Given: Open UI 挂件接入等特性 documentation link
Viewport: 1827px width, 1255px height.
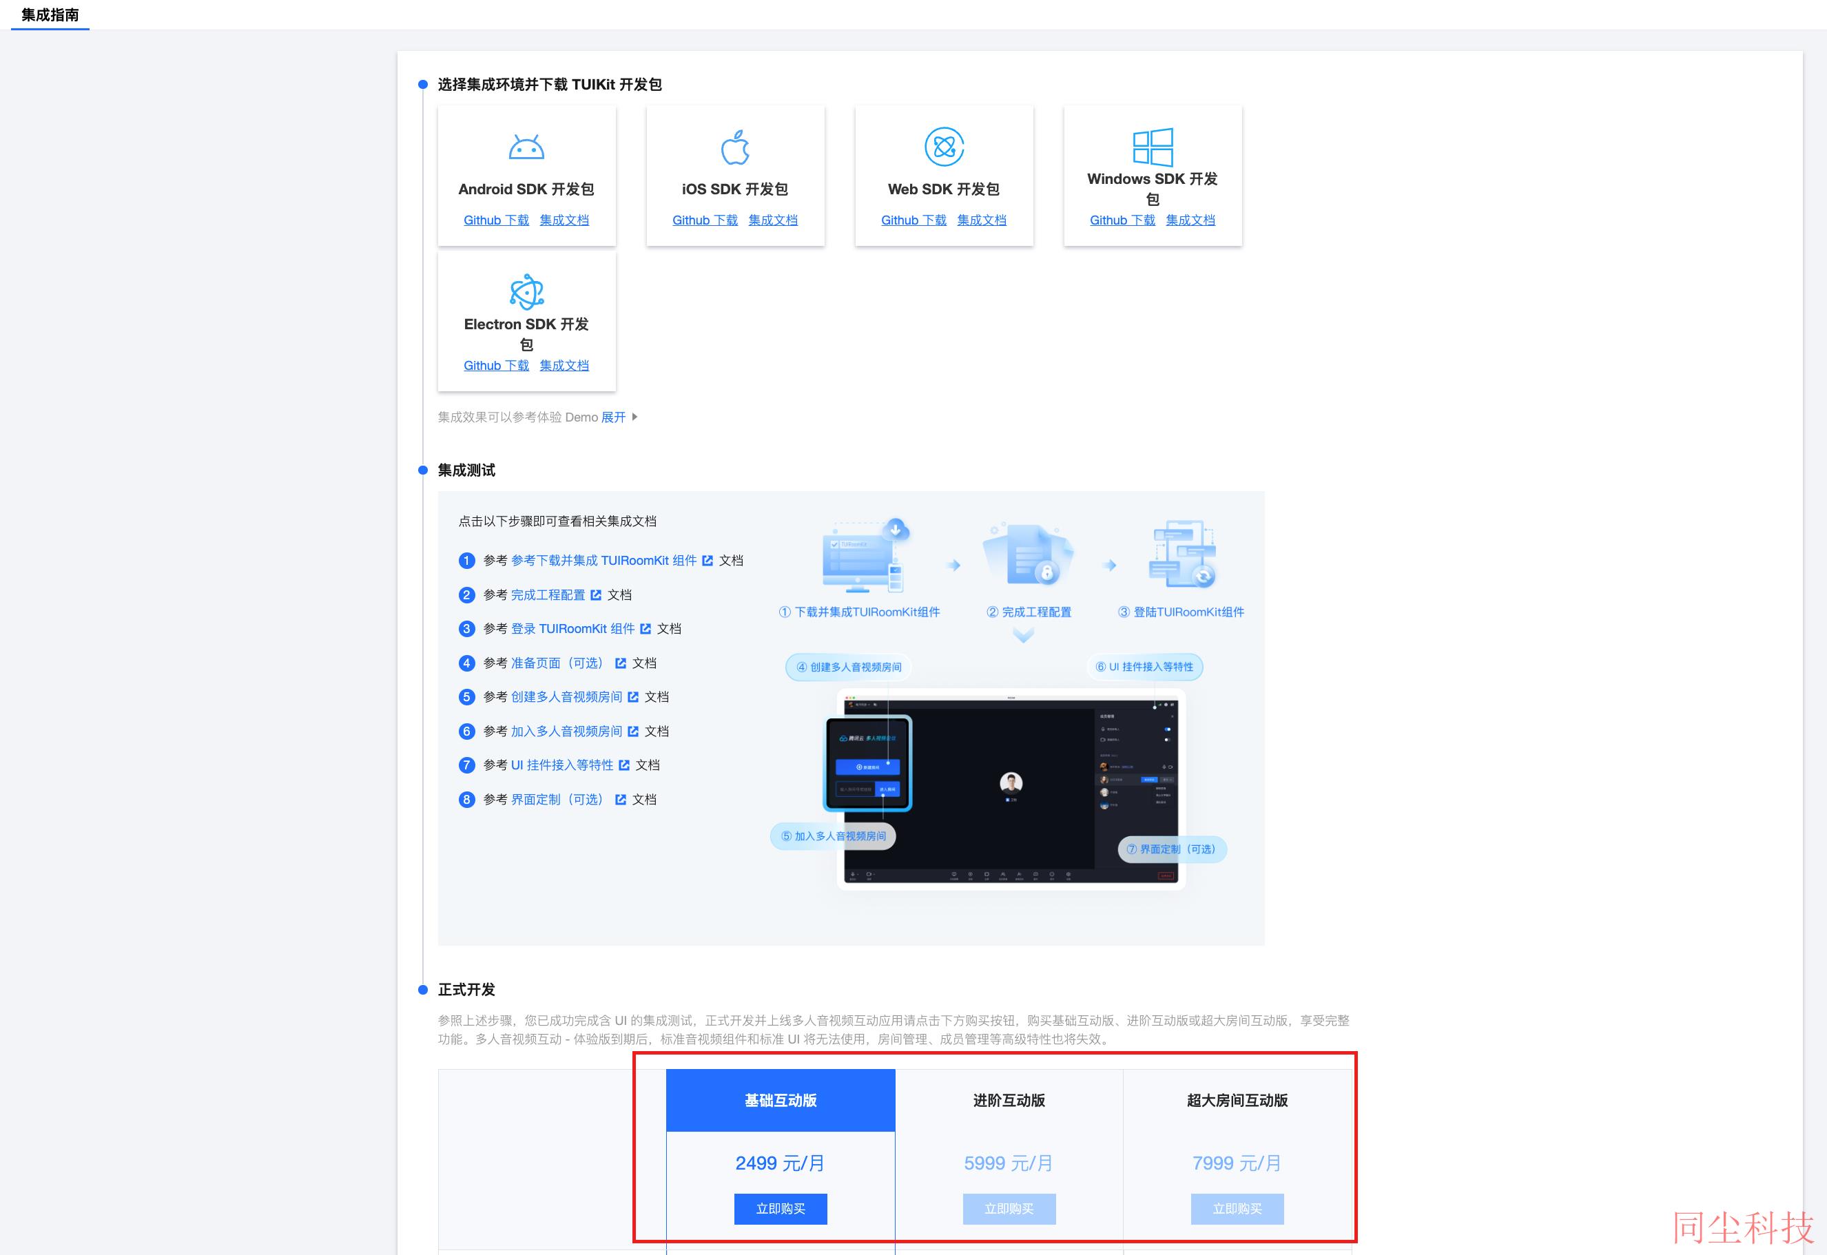Looking at the screenshot, I should pos(562,765).
